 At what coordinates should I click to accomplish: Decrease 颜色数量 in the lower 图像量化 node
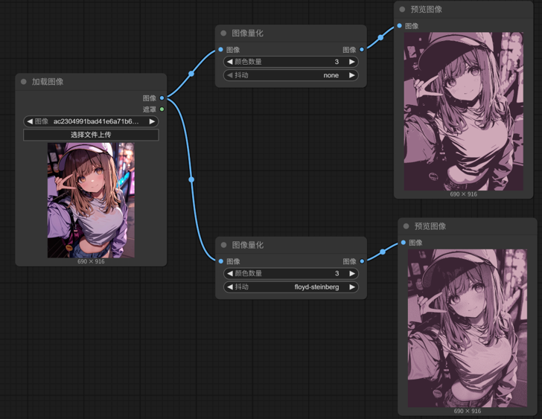pyautogui.click(x=230, y=274)
